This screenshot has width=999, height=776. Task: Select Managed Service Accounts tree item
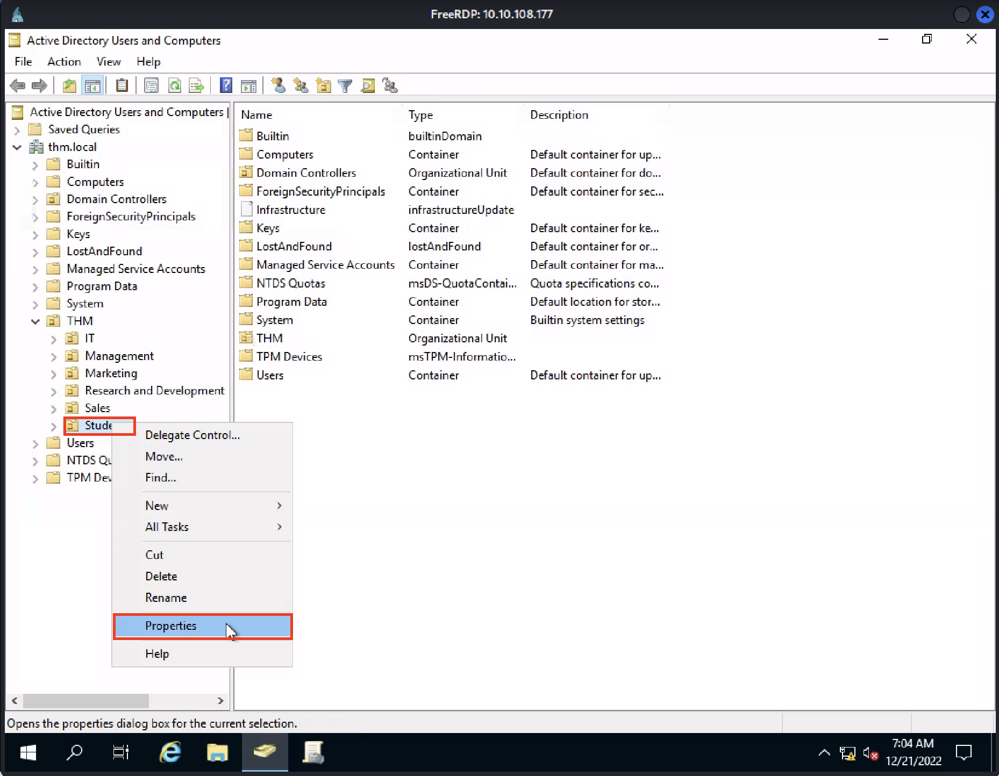click(135, 269)
